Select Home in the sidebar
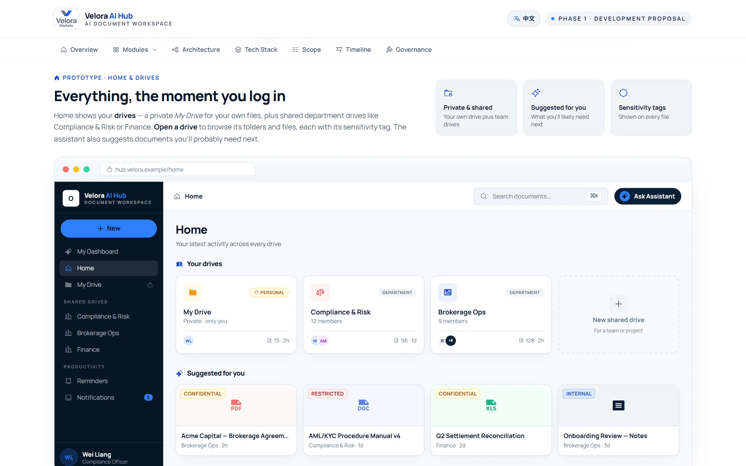Screen dimensions: 746x466 [109, 268]
